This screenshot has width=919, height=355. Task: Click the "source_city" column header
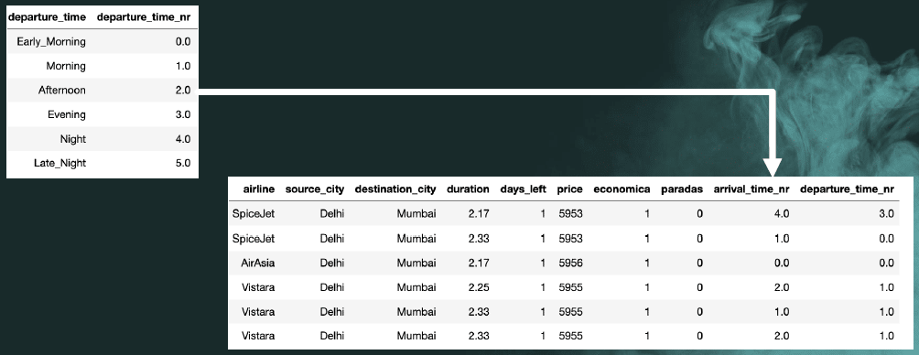pos(315,189)
